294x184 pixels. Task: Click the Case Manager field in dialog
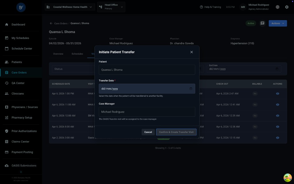[147, 112]
